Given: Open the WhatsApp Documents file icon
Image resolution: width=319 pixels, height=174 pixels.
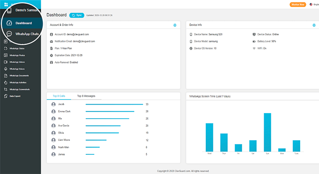Looking at the screenshot, I should pos(6,76).
